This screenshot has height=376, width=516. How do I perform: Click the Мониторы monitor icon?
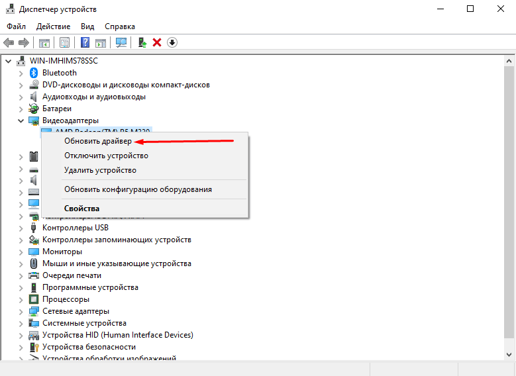point(34,252)
